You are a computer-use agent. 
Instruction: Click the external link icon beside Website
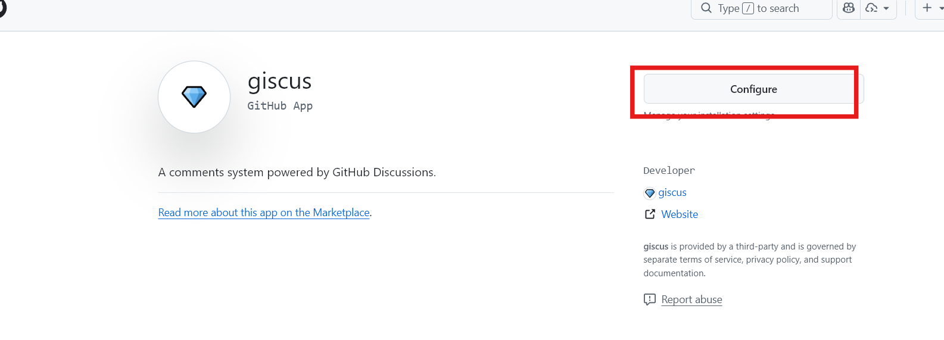[650, 214]
